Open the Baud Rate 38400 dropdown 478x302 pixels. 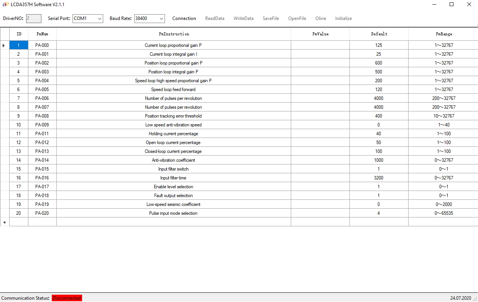click(x=150, y=18)
